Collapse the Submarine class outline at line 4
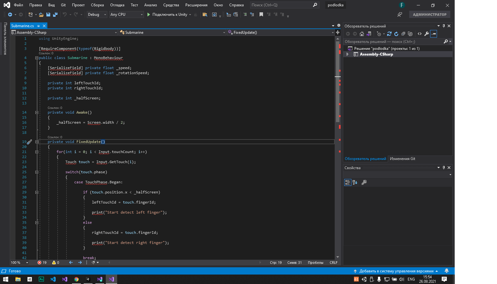497x284 pixels. (37, 58)
